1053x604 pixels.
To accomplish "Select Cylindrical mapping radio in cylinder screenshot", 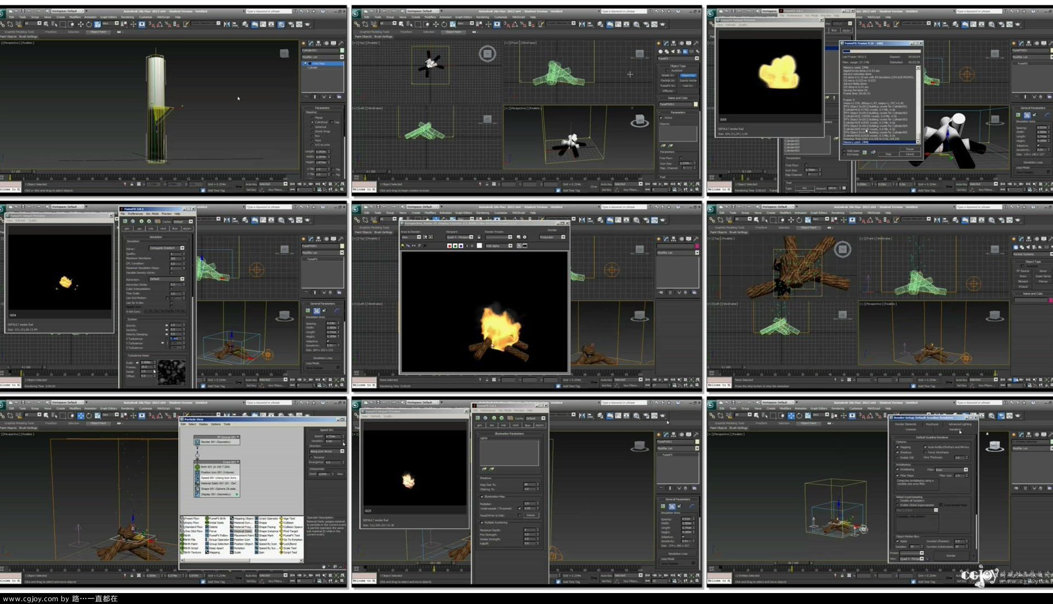I will click(x=313, y=122).
